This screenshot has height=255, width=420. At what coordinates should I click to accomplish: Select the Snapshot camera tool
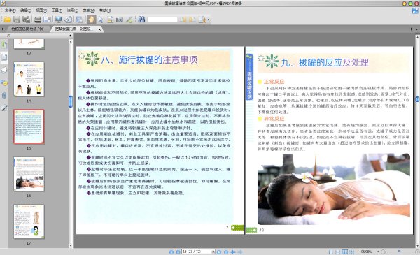pos(120,20)
